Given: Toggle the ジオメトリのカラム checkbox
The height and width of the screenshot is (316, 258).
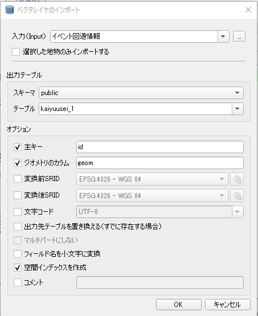Looking at the screenshot, I should [18, 163].
